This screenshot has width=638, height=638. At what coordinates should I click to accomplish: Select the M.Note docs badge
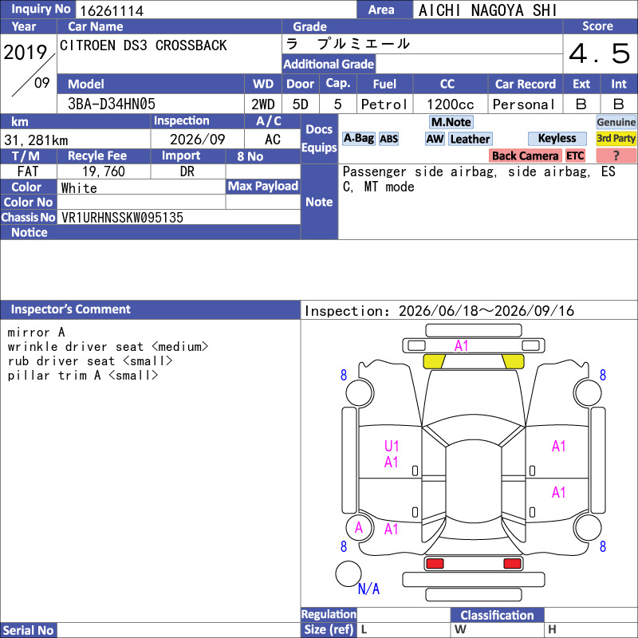451,122
